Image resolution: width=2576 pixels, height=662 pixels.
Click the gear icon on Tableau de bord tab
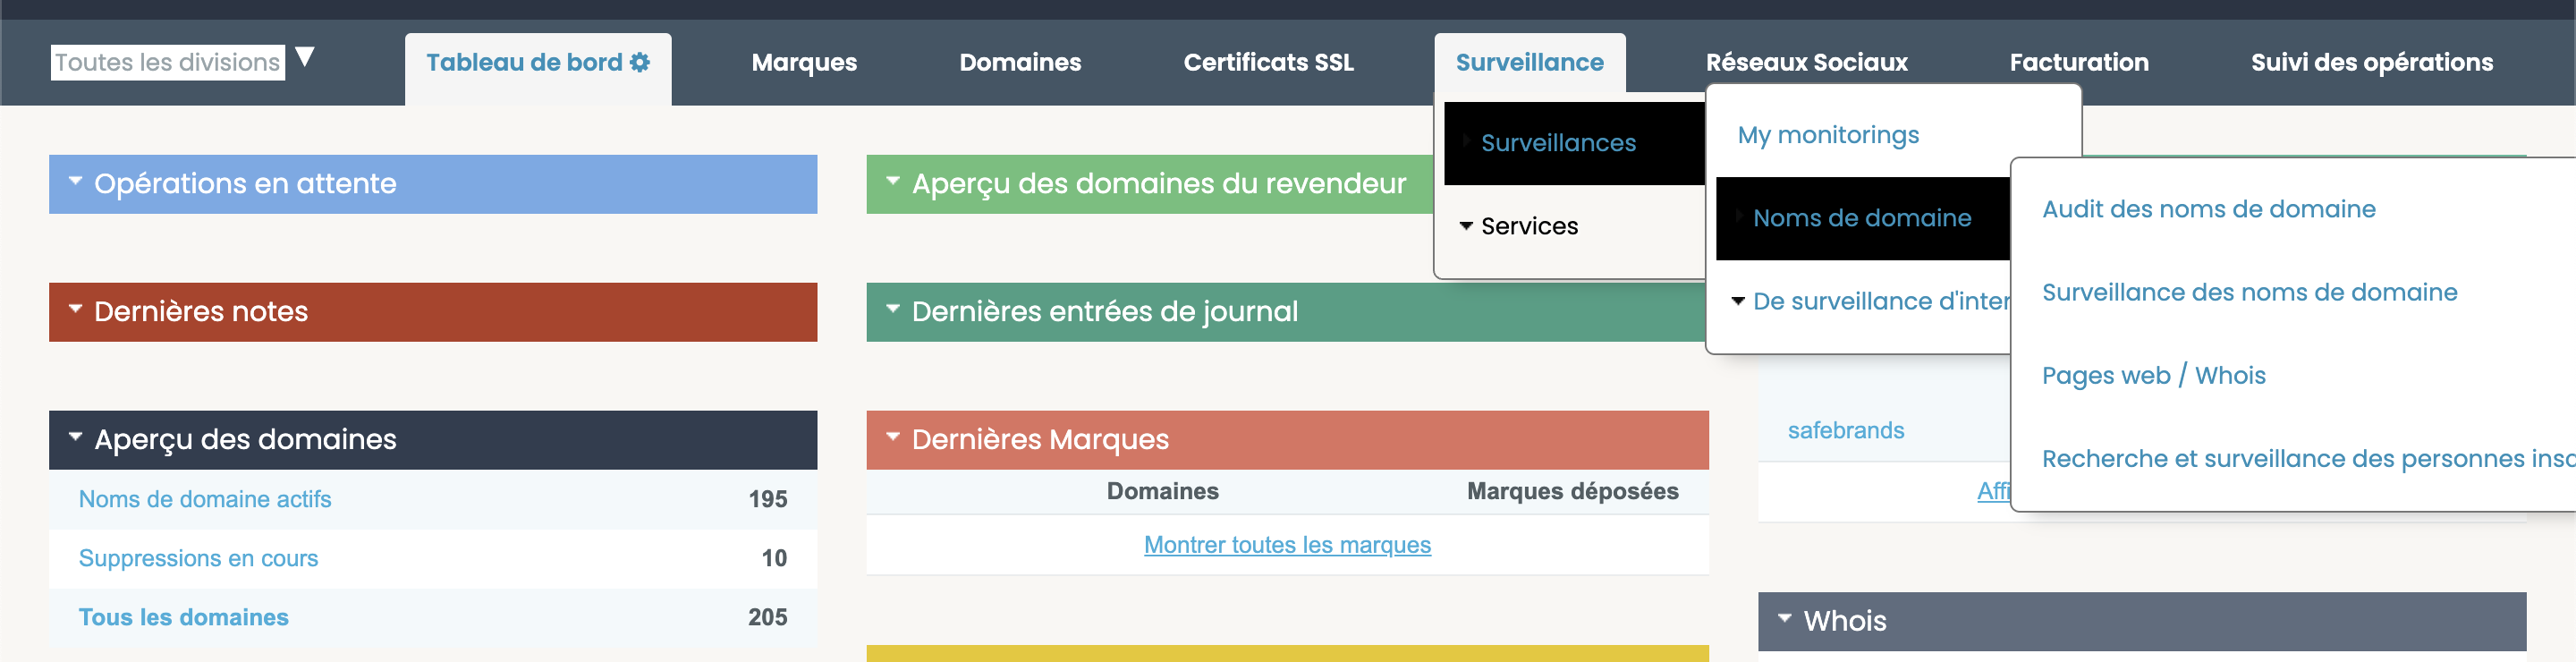[640, 62]
